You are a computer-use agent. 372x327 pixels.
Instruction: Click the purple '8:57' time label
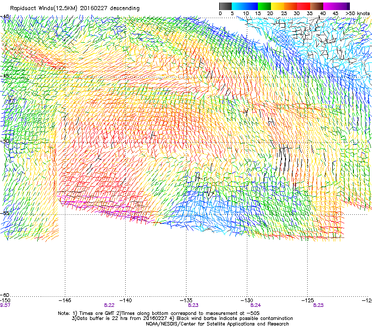[5, 305]
